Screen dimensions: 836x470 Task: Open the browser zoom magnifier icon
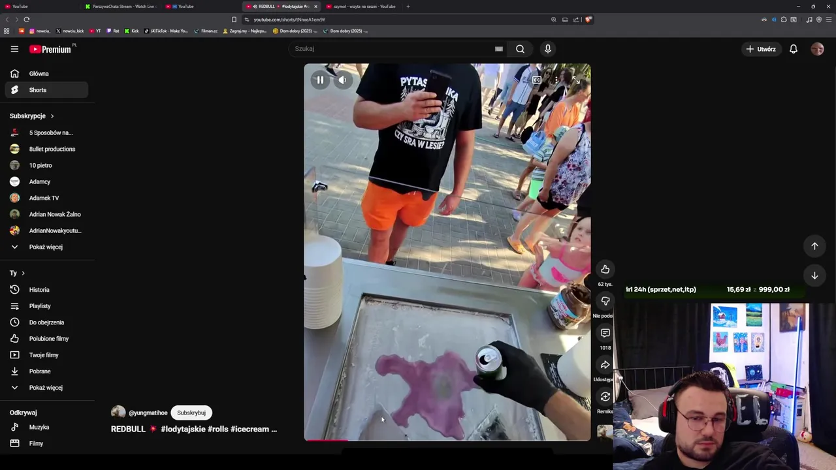[x=554, y=20]
